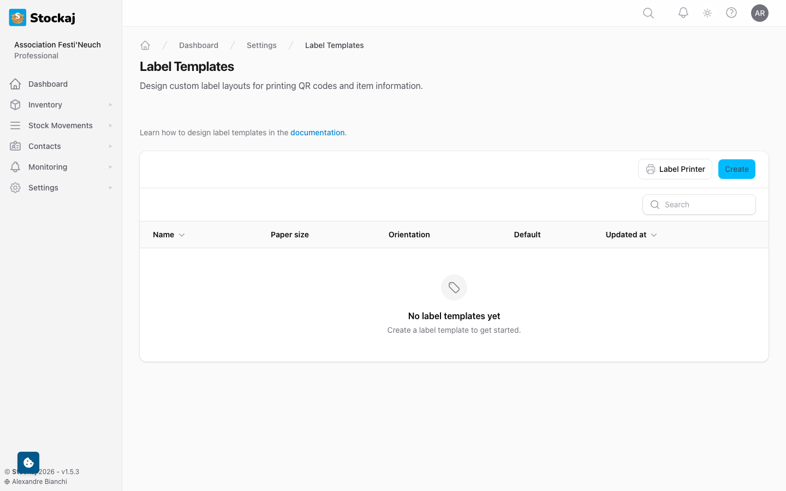Screen dimensions: 786x491
Task: Expand the Inventory sidebar menu
Action: (61, 105)
